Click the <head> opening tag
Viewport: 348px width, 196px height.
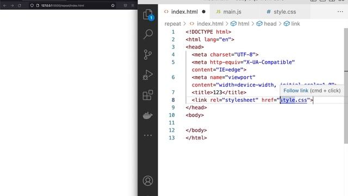click(195, 47)
